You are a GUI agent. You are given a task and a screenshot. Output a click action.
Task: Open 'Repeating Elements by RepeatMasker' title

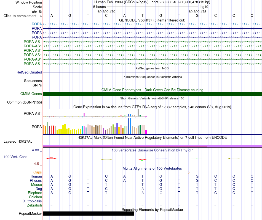pyautogui.click(x=152, y=210)
